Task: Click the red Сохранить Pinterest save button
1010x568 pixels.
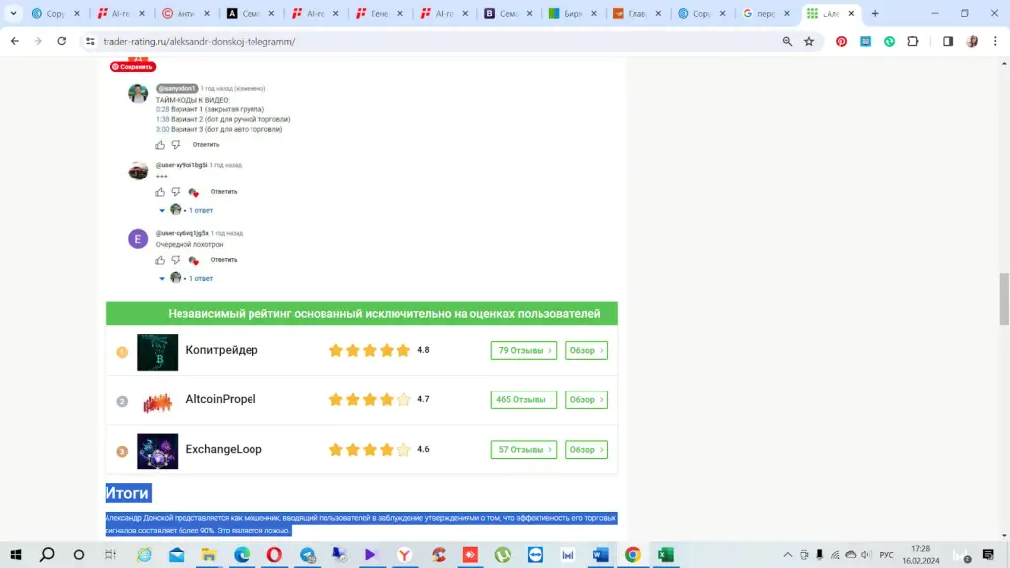Action: click(x=133, y=66)
